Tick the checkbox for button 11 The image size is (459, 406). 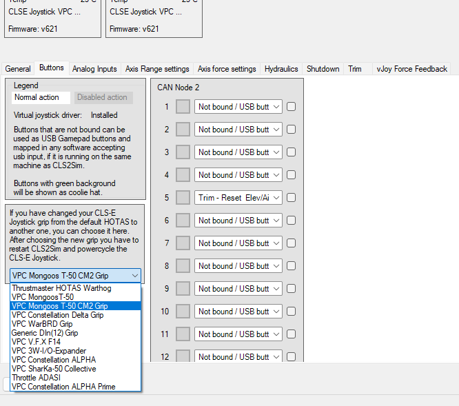(291, 334)
